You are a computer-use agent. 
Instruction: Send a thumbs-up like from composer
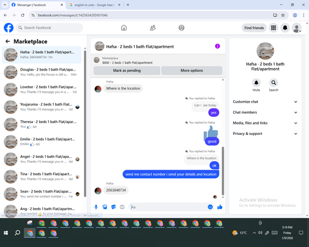click(220, 207)
